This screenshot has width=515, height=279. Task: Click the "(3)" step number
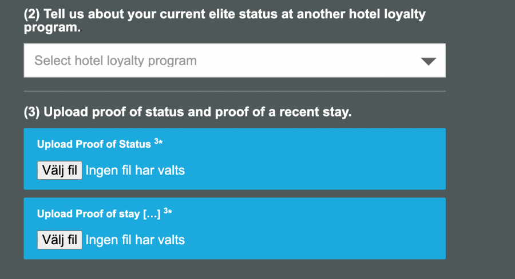[32, 112]
